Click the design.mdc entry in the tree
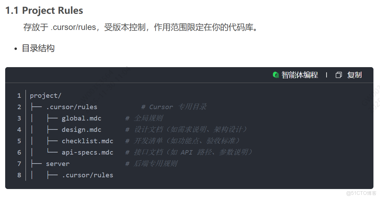Image resolution: width=380 pixels, height=199 pixels. [81, 129]
